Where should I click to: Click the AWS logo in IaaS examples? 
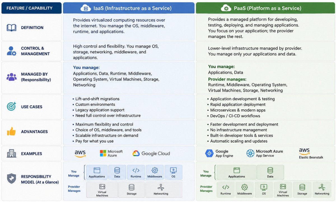pos(80,154)
